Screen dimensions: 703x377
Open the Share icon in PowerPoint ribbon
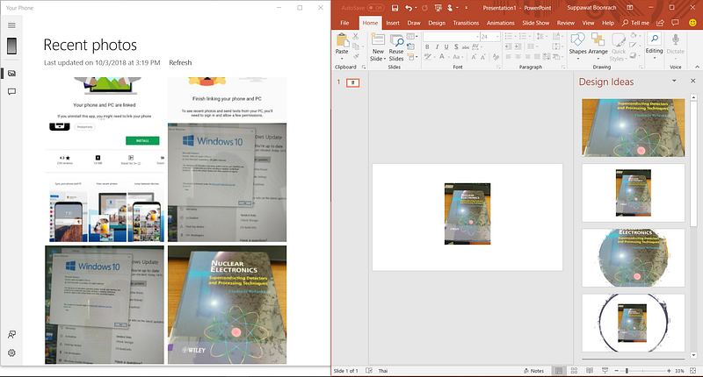660,23
